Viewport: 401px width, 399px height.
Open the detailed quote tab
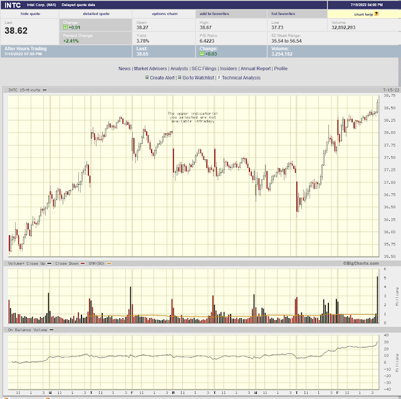(x=96, y=14)
